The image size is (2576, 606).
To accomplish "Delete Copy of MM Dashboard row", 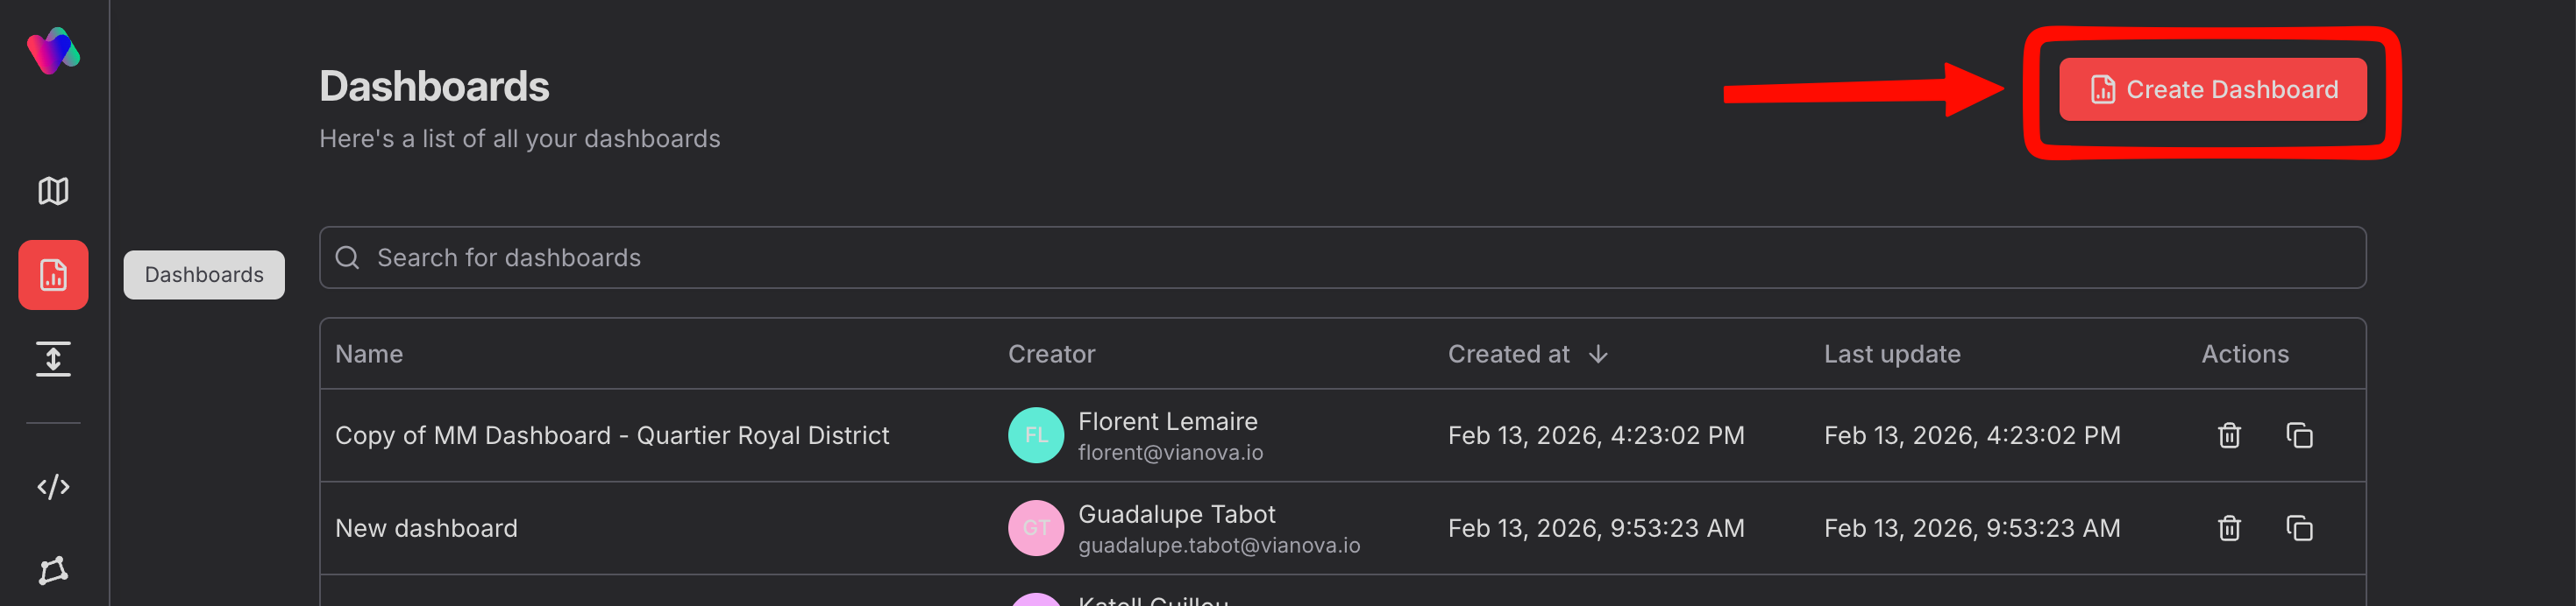I will click(x=2229, y=435).
